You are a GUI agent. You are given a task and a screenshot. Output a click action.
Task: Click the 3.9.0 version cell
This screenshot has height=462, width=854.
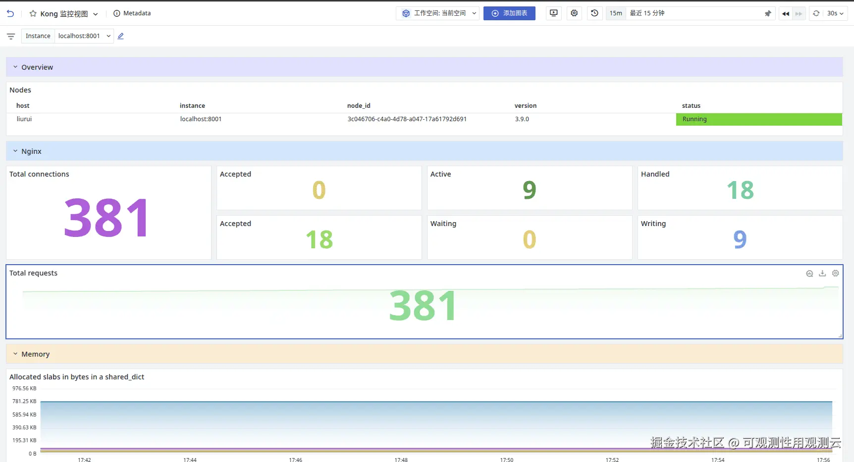click(522, 119)
